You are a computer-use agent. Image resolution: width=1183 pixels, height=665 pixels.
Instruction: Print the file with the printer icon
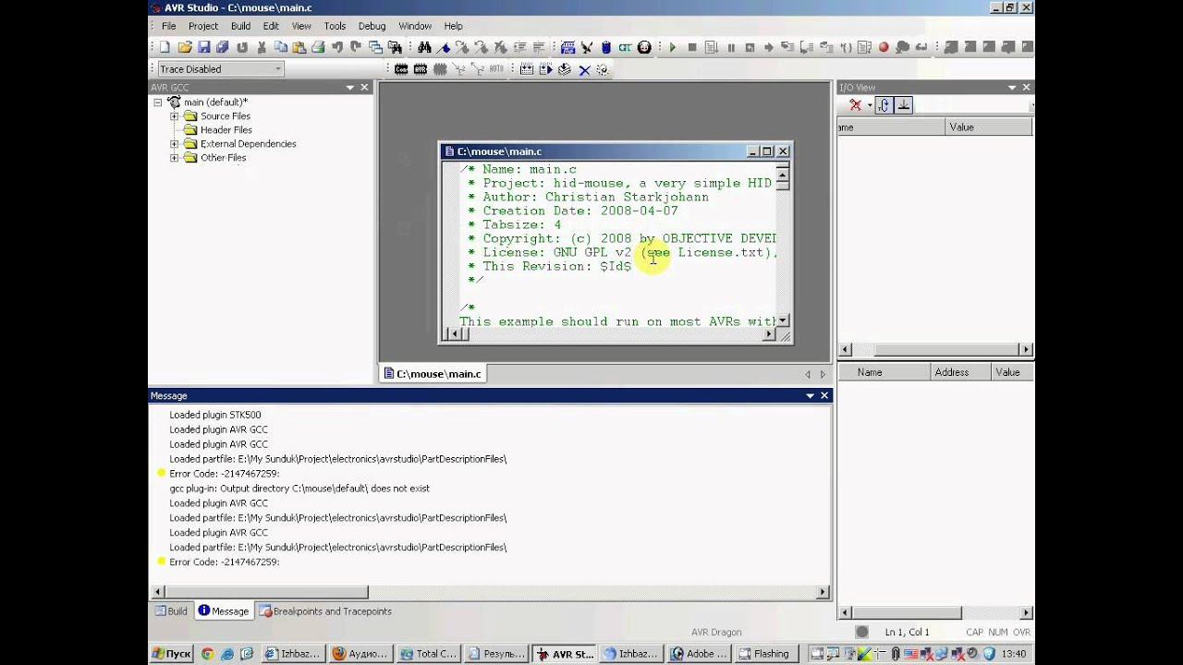[x=318, y=47]
